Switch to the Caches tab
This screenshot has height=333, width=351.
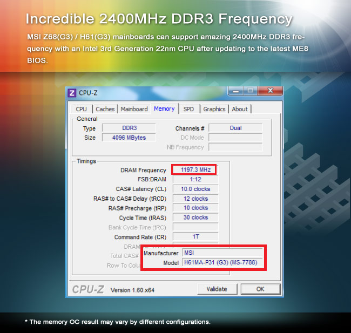(105, 109)
